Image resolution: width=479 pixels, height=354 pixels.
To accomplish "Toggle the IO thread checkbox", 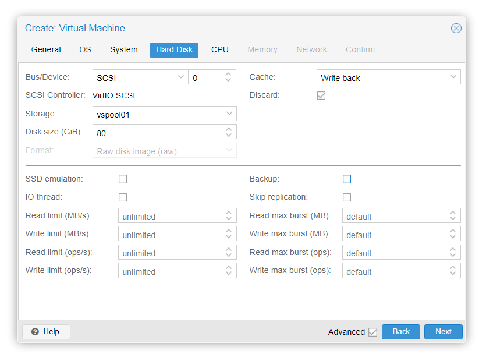I will (x=123, y=197).
